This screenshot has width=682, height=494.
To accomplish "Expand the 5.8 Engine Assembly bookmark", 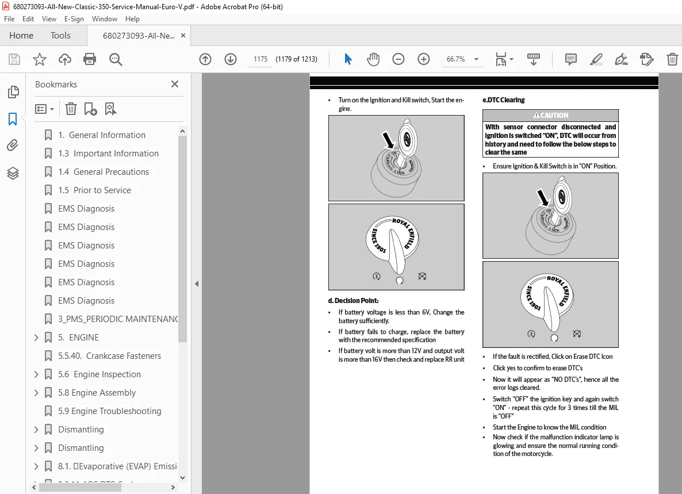I will point(36,393).
